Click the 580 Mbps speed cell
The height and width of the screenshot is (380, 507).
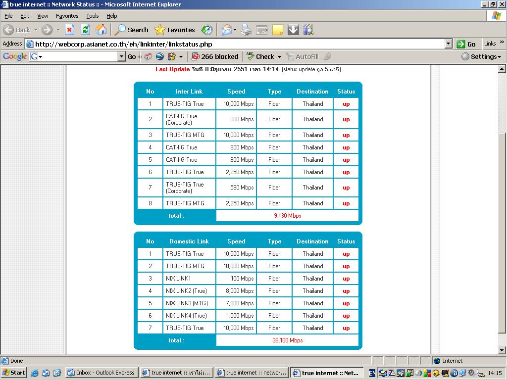(242, 188)
